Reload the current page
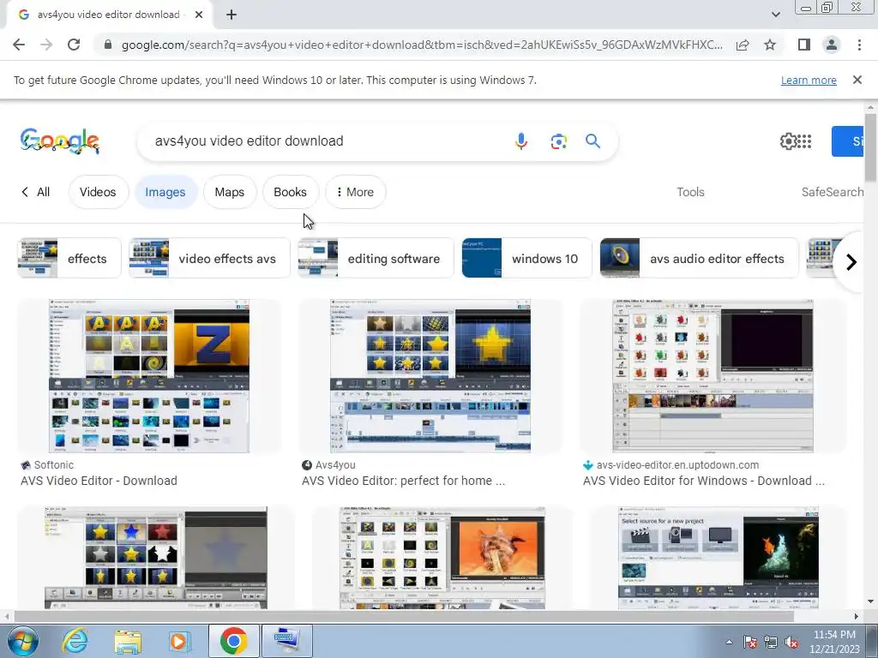This screenshot has height=658, width=878. tap(74, 45)
